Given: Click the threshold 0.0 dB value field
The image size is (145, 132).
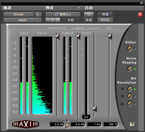Looking at the screenshot, I should [x=57, y=124].
